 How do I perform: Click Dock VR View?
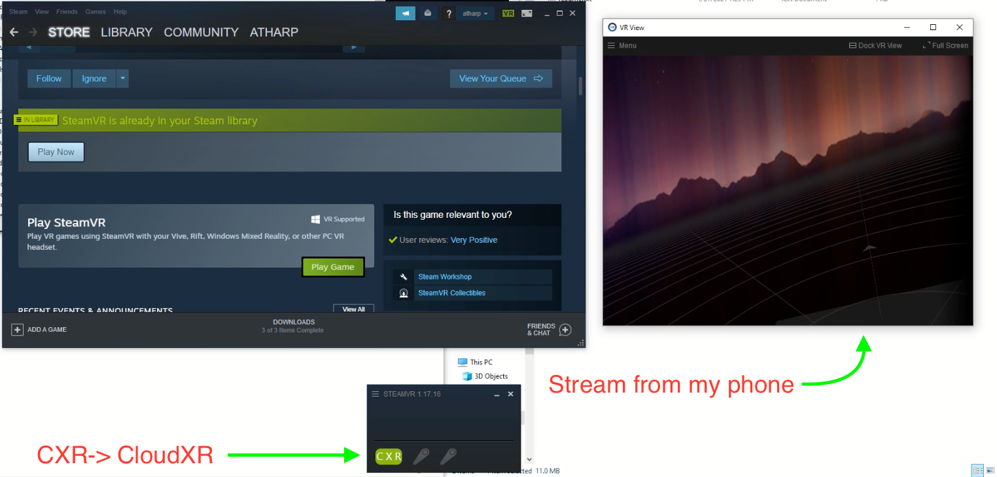875,46
